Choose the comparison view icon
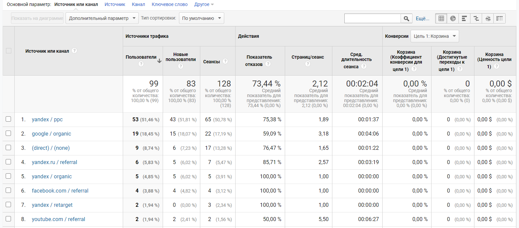The height and width of the screenshot is (228, 519). tap(476, 19)
